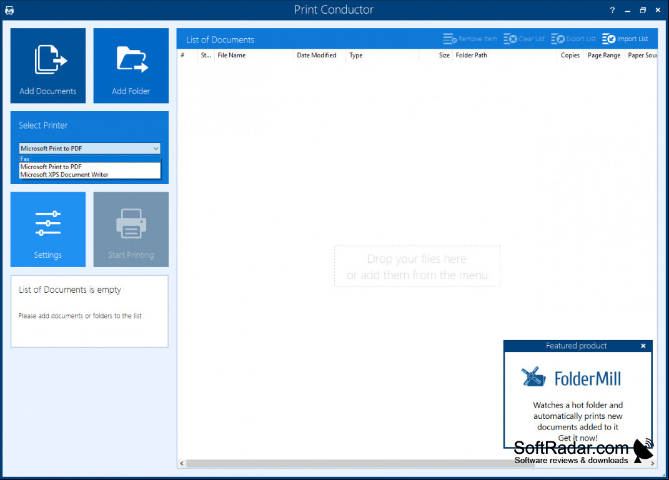Click the FolderMill logo in popup
This screenshot has height=480, width=669.
(x=572, y=378)
